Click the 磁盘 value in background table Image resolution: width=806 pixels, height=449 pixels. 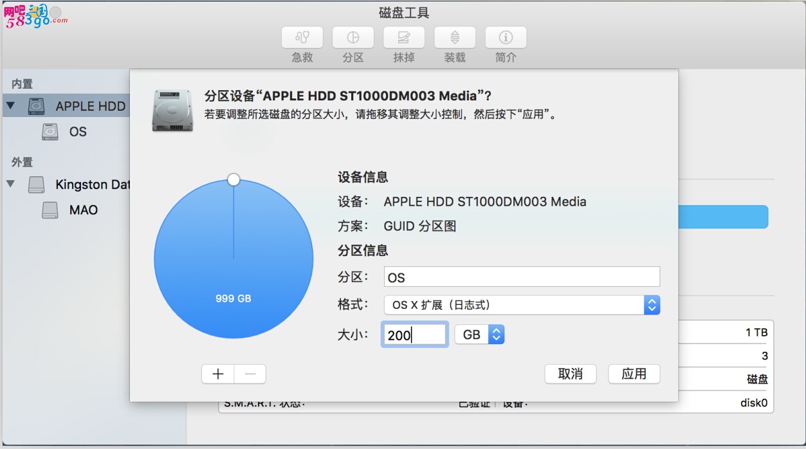pyautogui.click(x=757, y=380)
